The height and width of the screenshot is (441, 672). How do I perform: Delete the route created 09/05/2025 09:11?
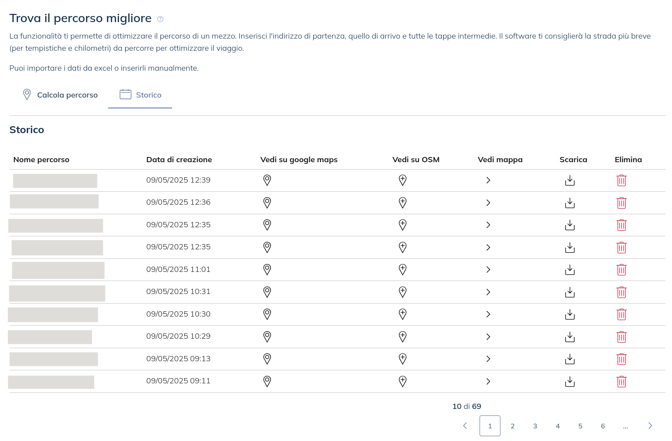(x=622, y=382)
